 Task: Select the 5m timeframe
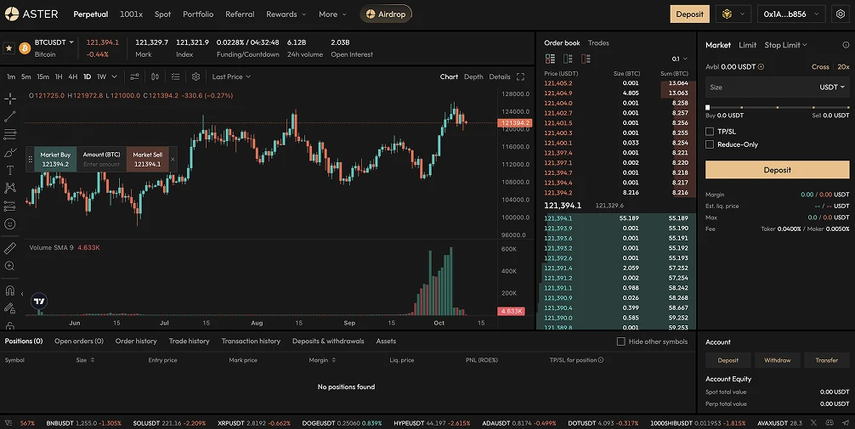click(25, 76)
